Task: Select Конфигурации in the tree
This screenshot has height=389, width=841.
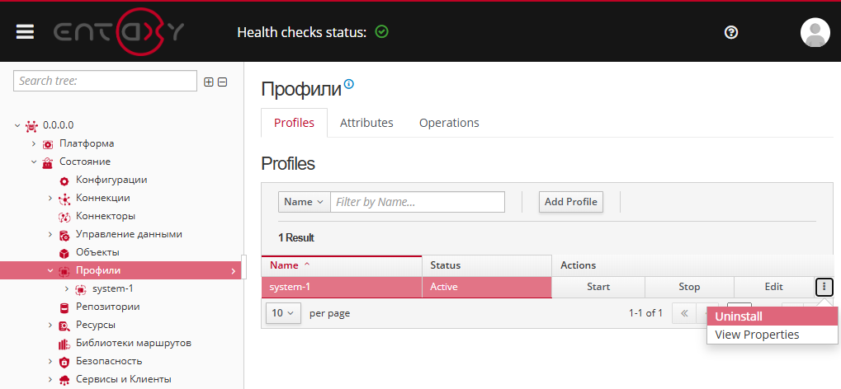Action: click(x=111, y=180)
